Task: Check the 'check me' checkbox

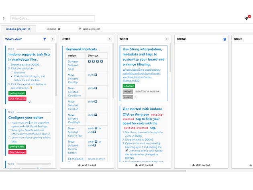Action: pyautogui.click(x=12, y=73)
